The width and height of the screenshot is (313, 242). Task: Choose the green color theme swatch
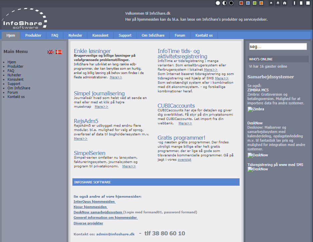tap(255, 3)
